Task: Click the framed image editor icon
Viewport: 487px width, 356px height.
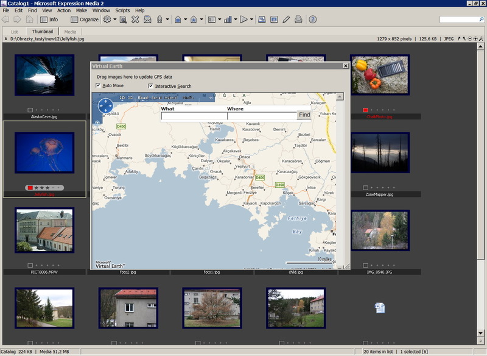Action: point(274,20)
